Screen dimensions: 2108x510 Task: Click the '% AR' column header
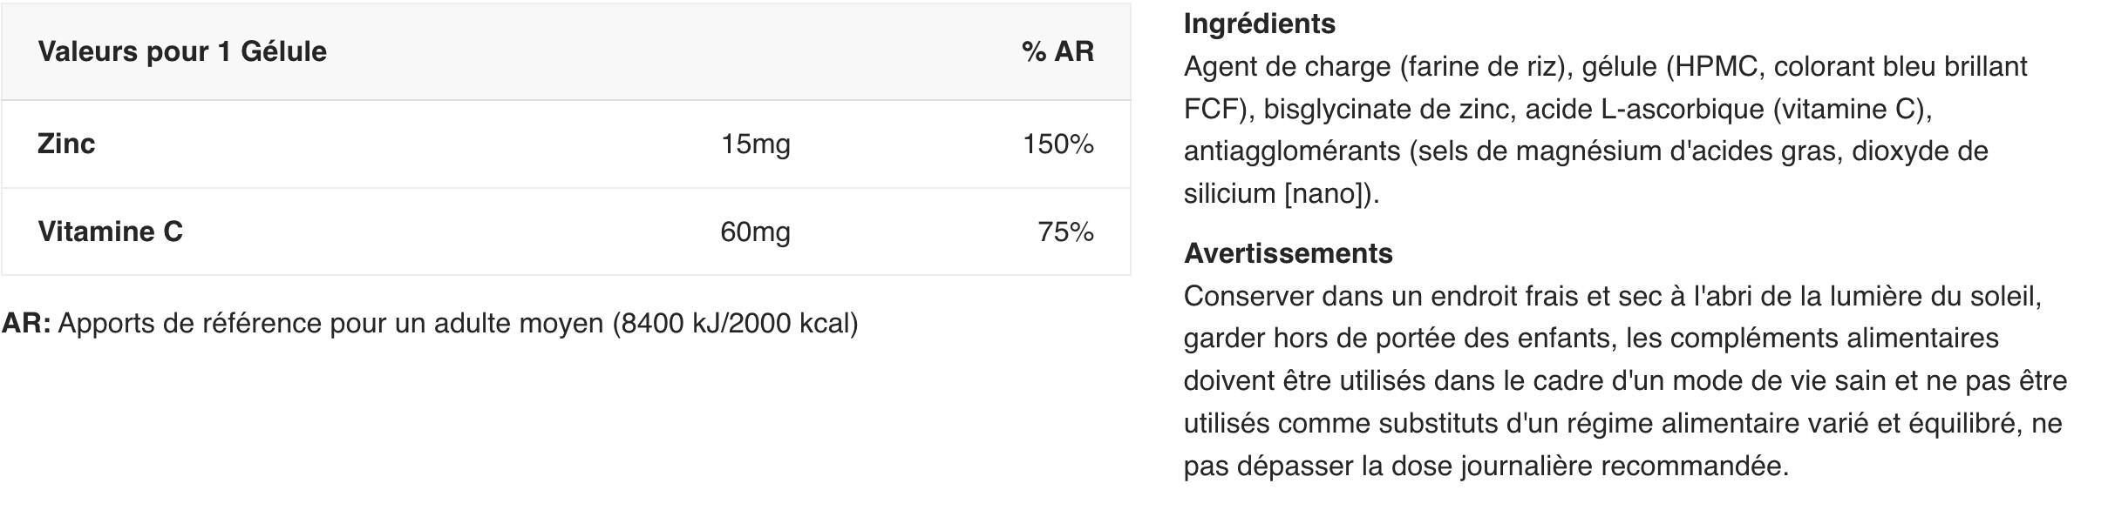pos(1057,51)
